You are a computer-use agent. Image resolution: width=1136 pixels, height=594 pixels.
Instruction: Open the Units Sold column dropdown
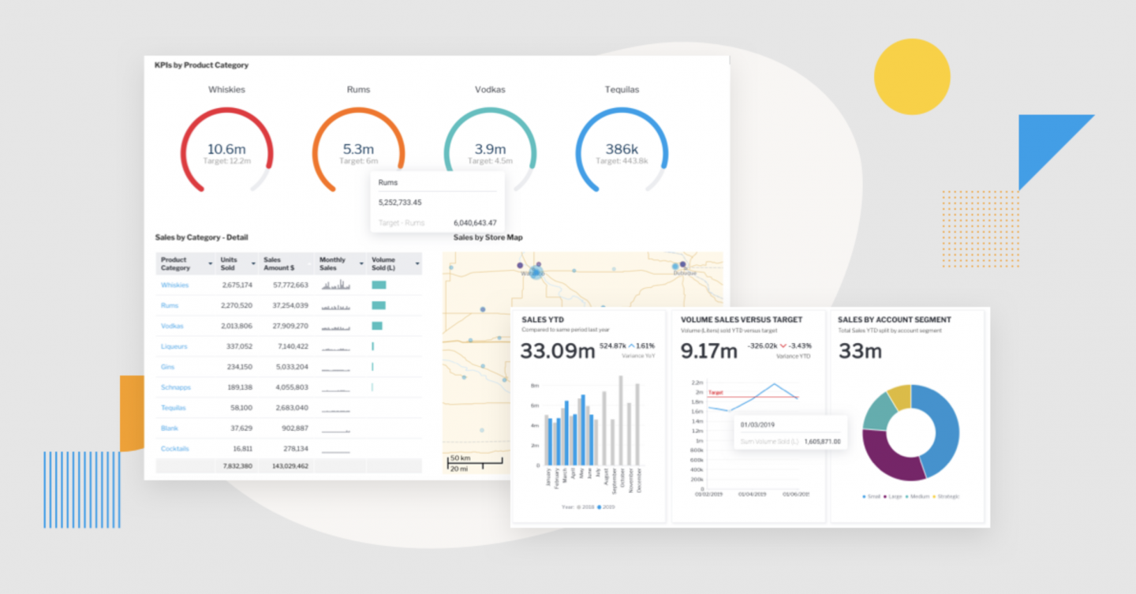(253, 263)
